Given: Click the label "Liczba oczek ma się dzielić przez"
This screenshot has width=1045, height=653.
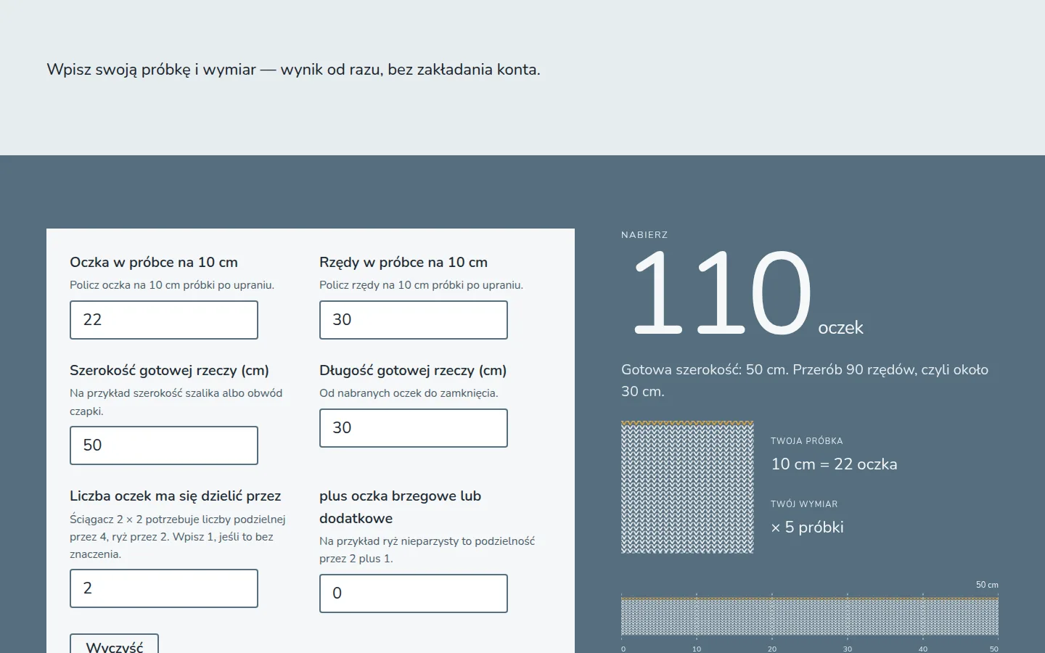Looking at the screenshot, I should [176, 496].
